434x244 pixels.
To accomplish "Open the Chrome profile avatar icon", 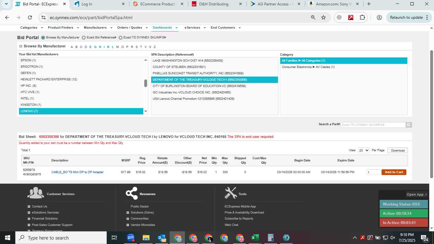I will click(379, 17).
